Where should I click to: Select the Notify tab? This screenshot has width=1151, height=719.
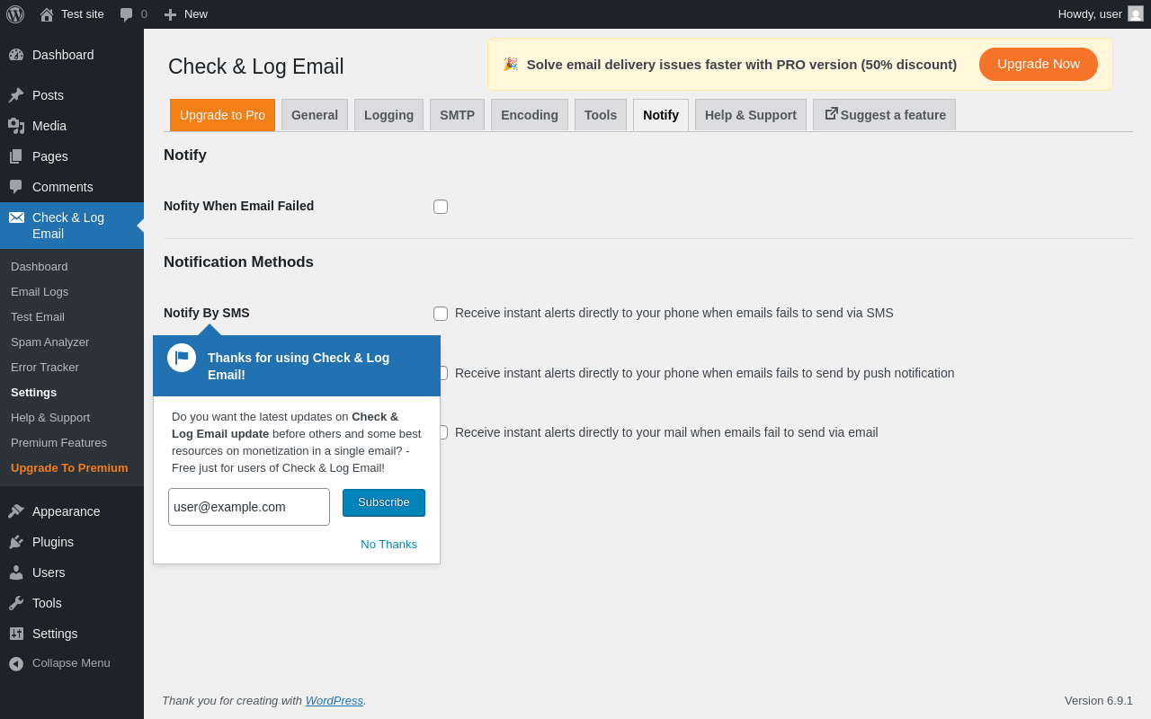click(x=661, y=115)
